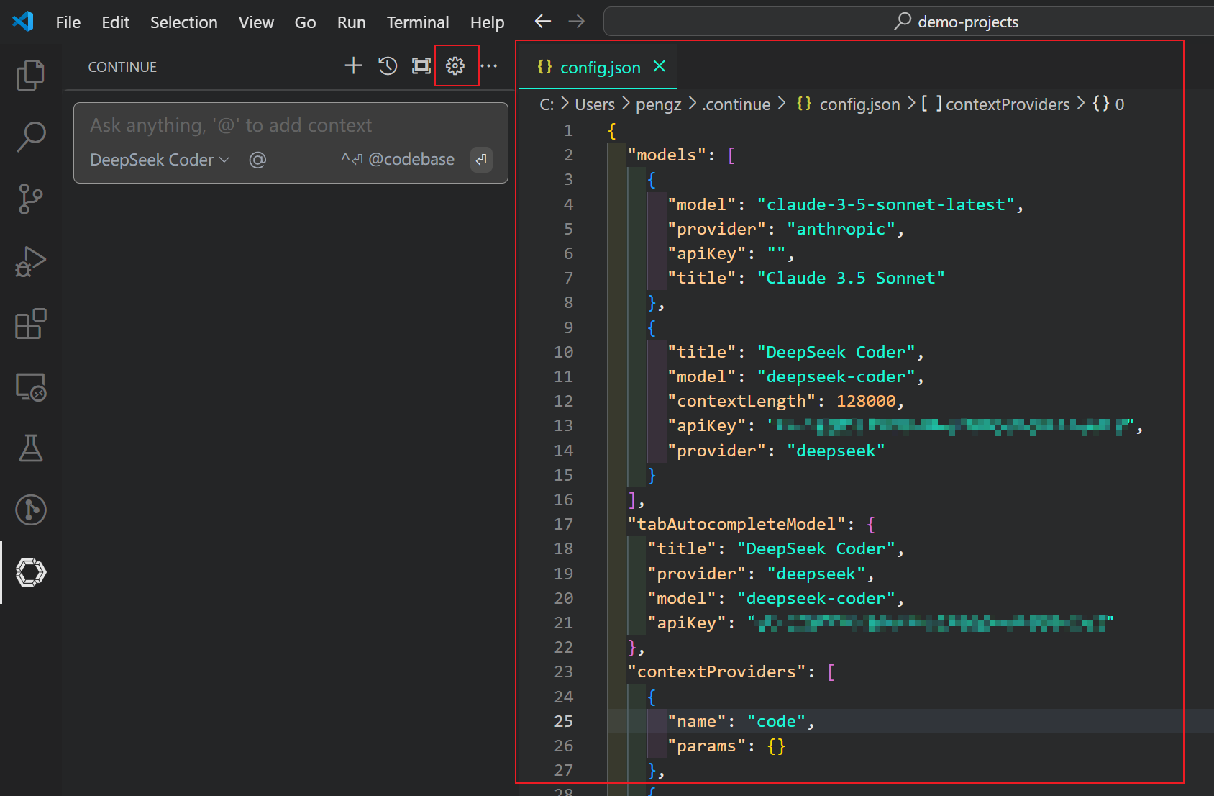Click the .continue breadcrumb segment
The image size is (1214, 796).
[x=736, y=104]
